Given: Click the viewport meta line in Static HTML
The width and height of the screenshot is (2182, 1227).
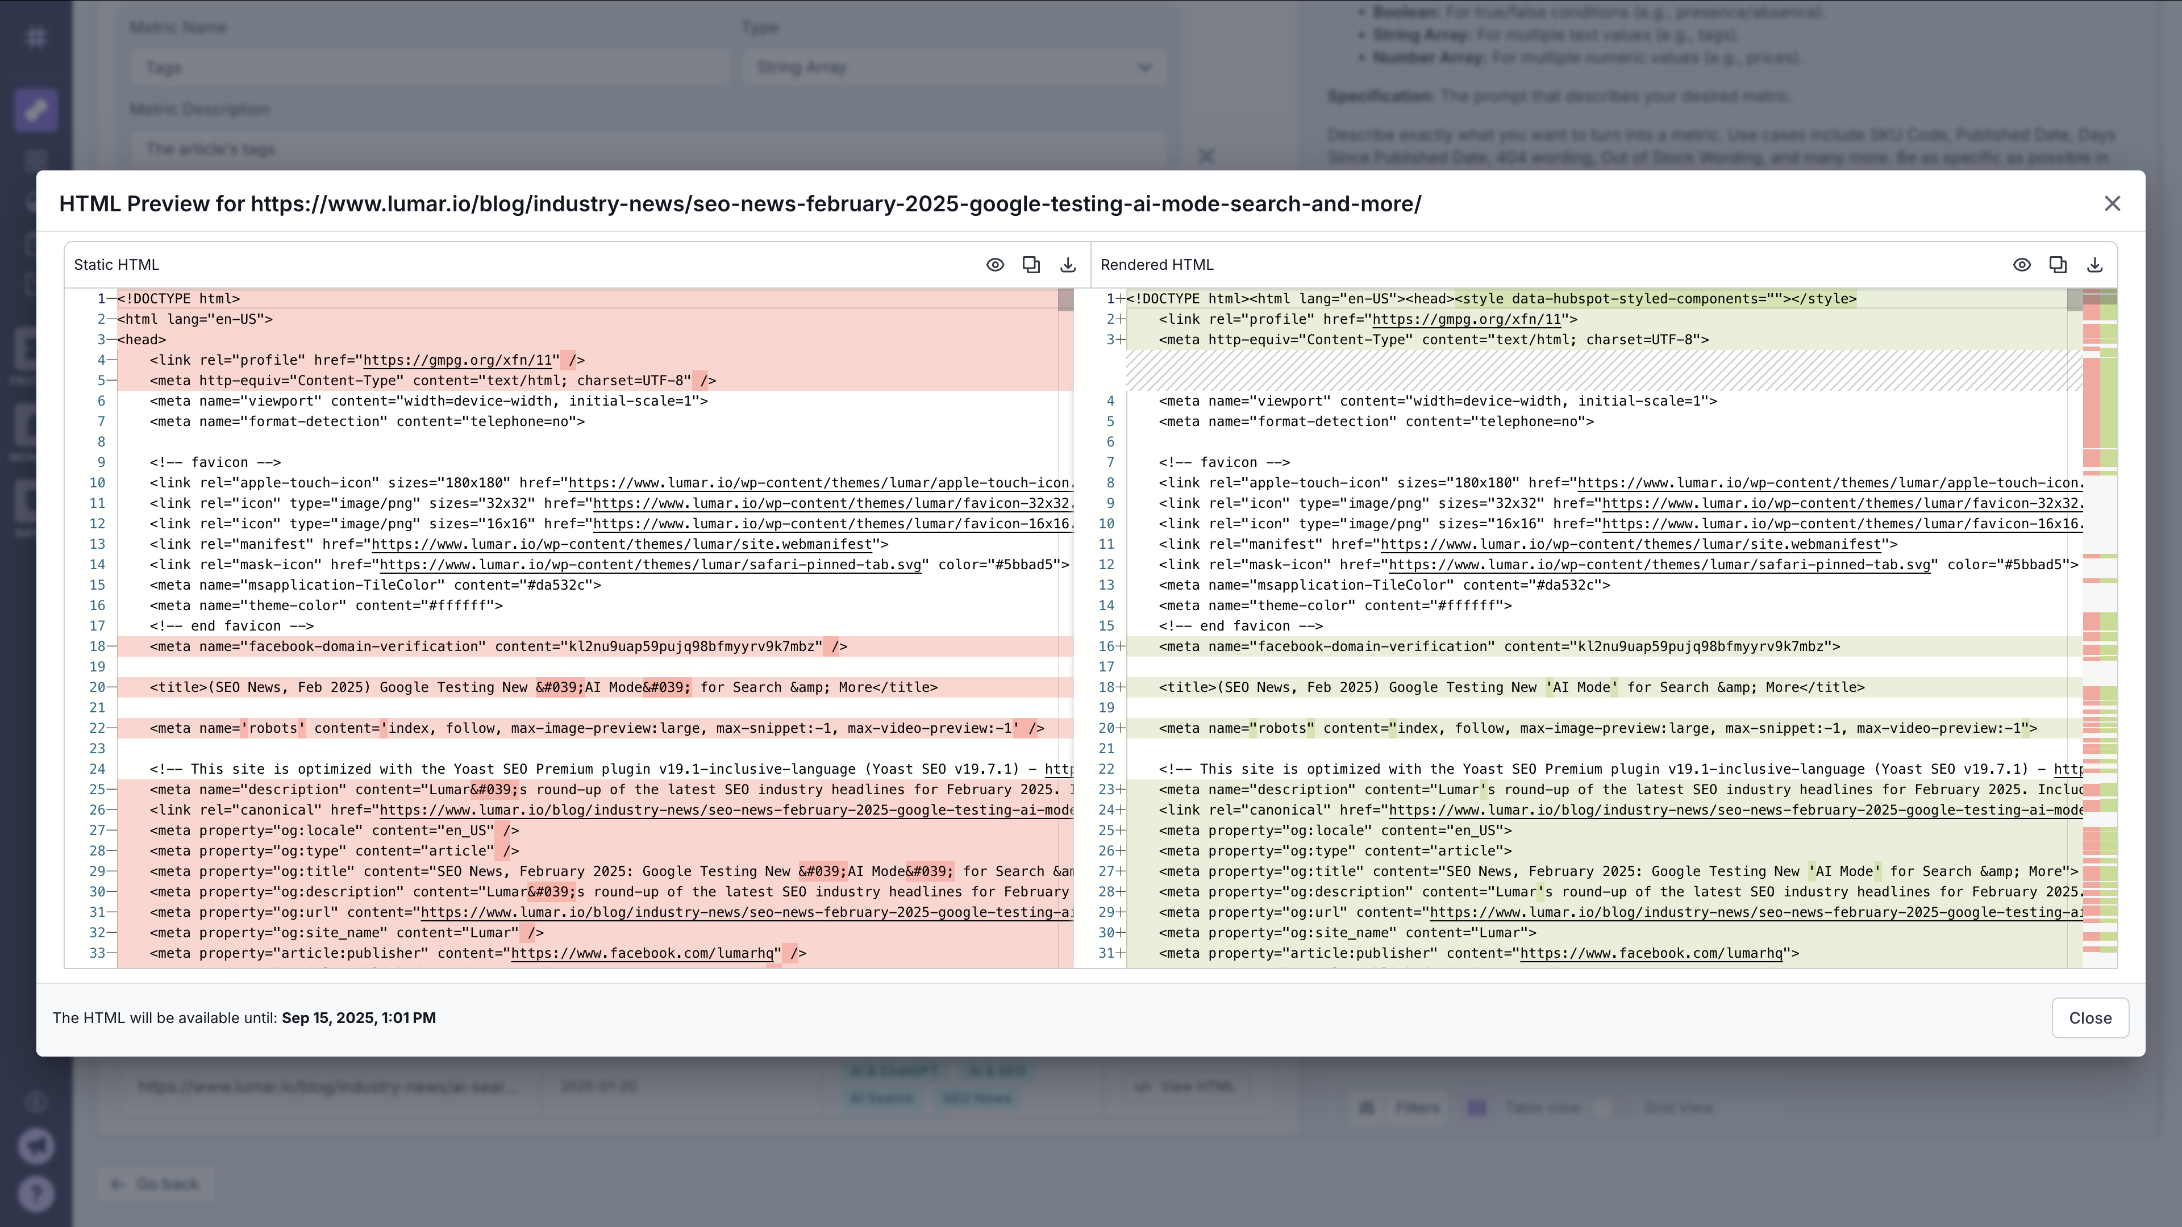Looking at the screenshot, I should (428, 400).
